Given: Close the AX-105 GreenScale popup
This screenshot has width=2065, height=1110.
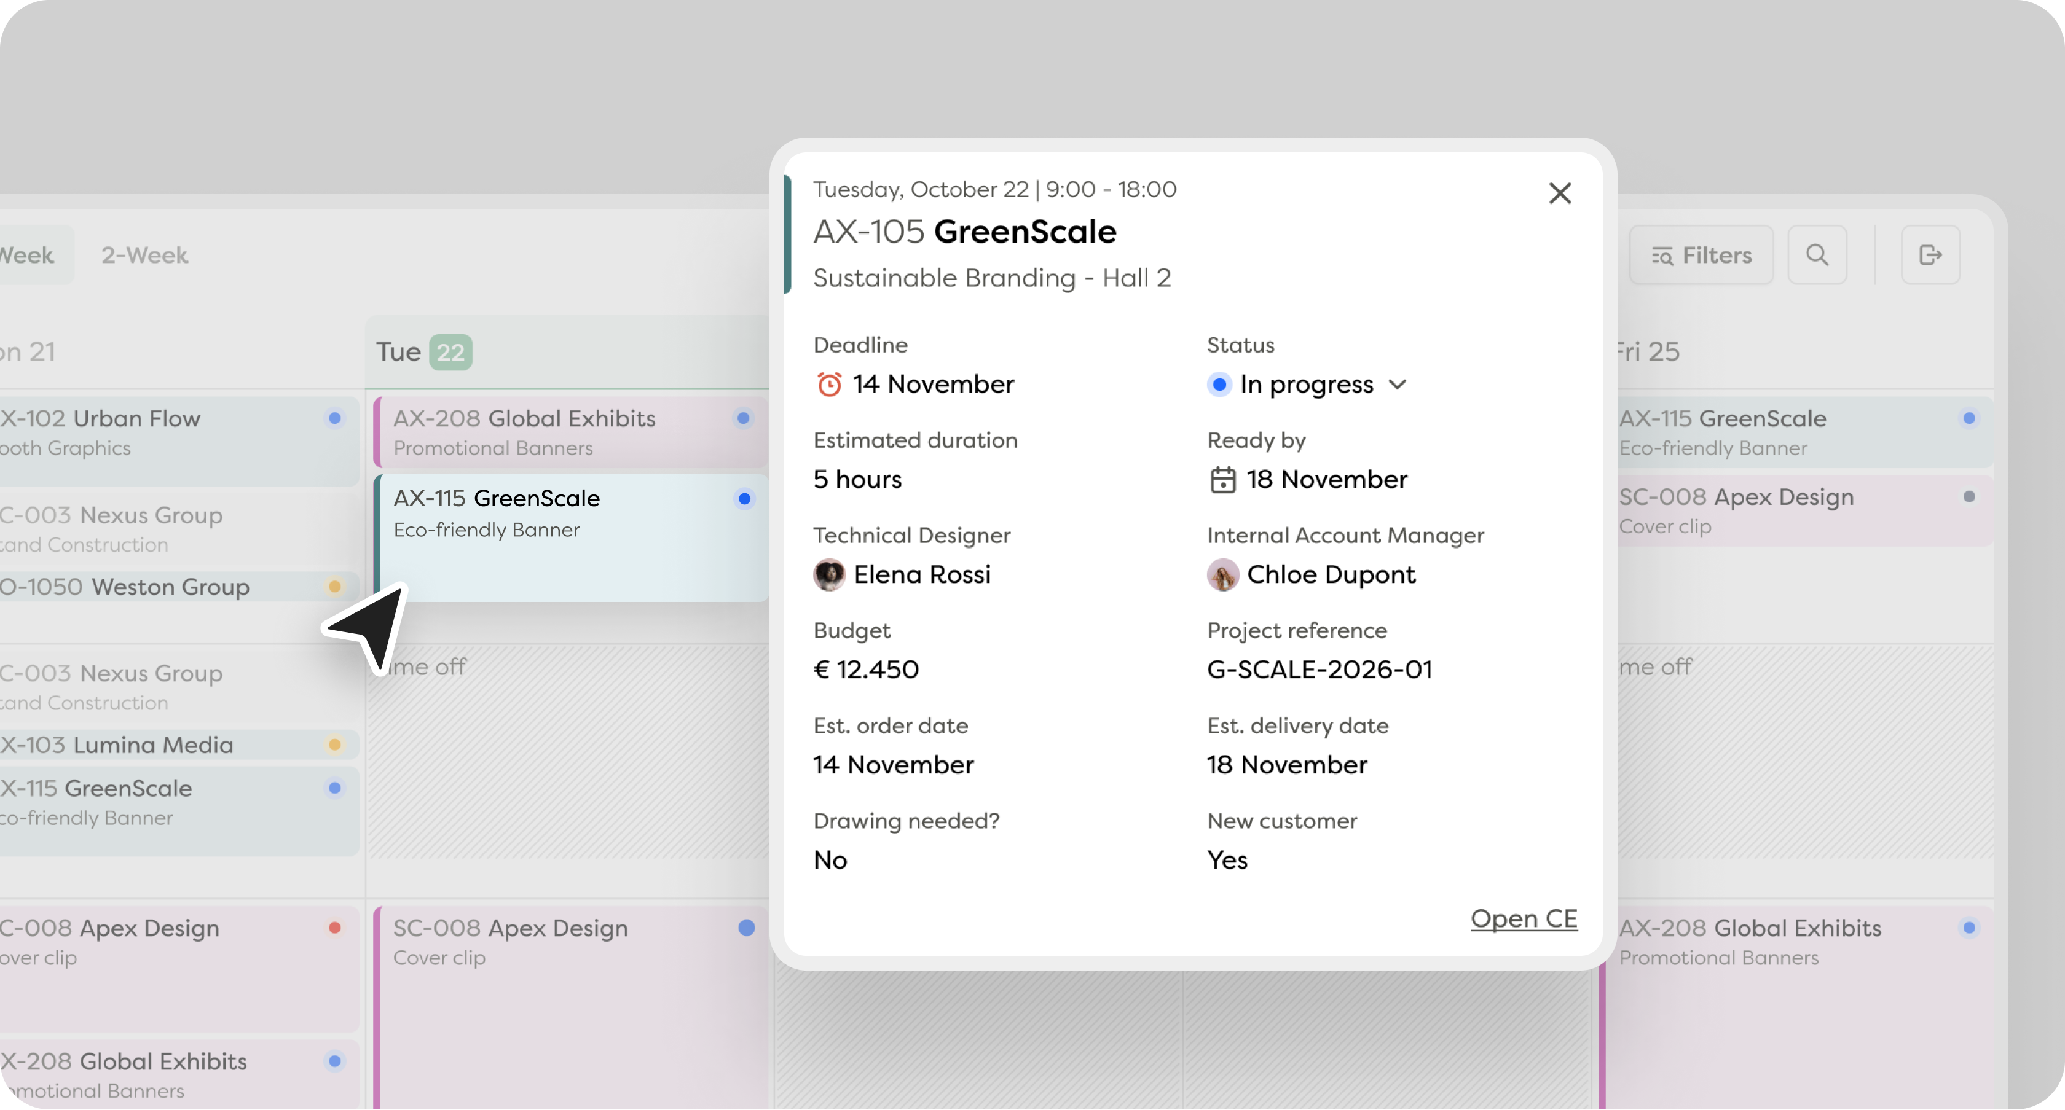Looking at the screenshot, I should 1560,192.
